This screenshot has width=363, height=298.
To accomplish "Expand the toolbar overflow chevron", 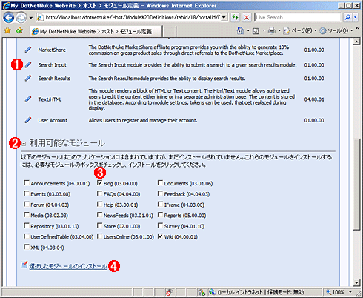I will point(357,29).
